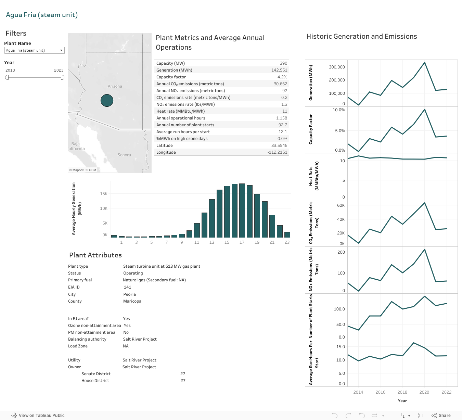Click the Tableau logo icon
This screenshot has width=462, height=420.
click(14, 416)
